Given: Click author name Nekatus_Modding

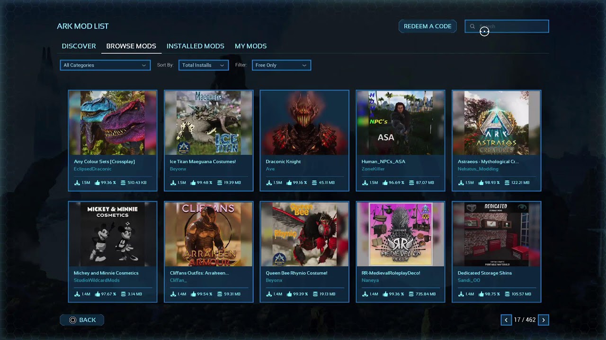Looking at the screenshot, I should pyautogui.click(x=478, y=169).
